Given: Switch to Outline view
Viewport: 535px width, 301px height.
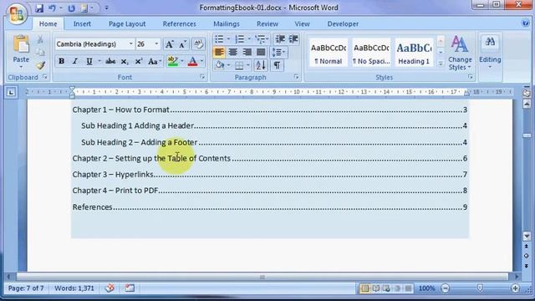Looking at the screenshot, I should coord(397,288).
